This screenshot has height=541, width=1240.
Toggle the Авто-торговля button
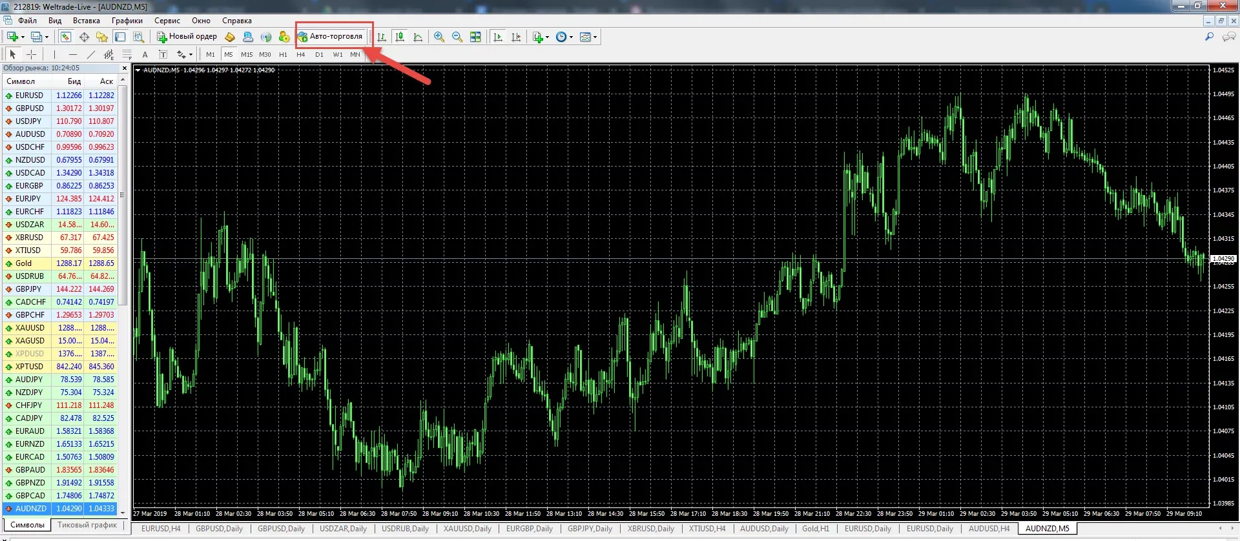(x=330, y=37)
